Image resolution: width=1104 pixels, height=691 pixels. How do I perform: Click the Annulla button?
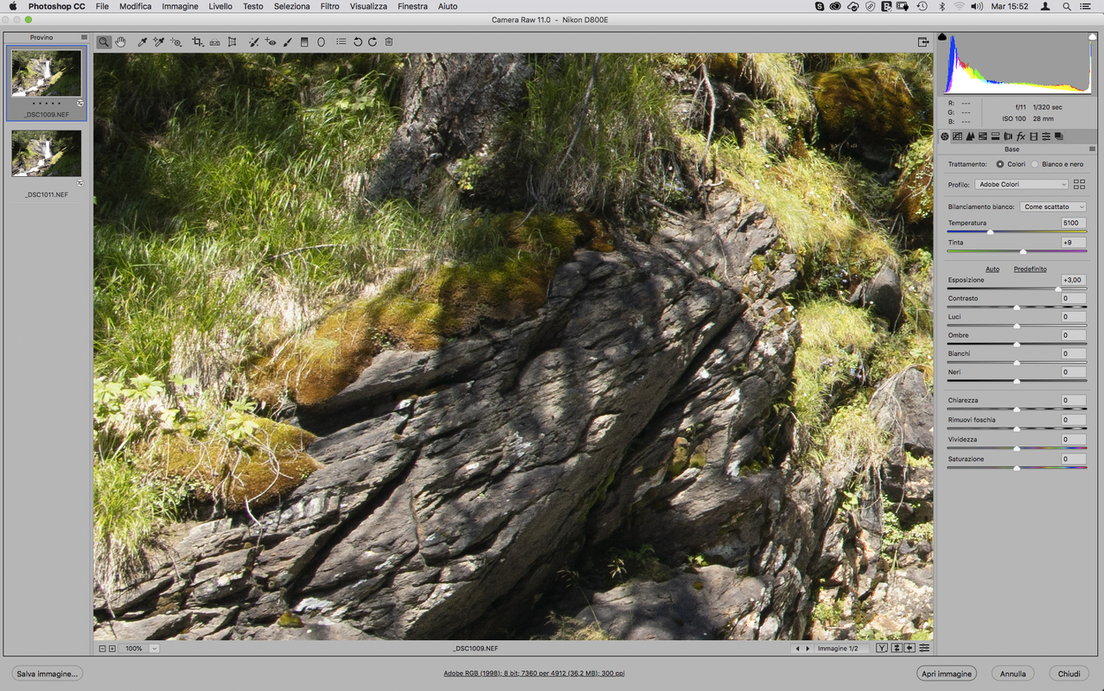(x=1012, y=674)
